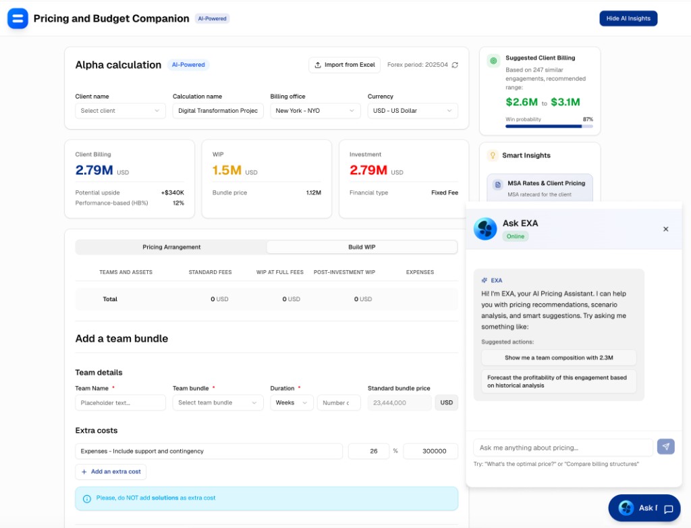Click the EXA assistant avatar in chat panel
Screen dimensions: 691x528
(485, 230)
